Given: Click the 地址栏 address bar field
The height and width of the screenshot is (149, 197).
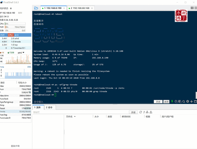Looking at the screenshot, I should tap(80, 112).
